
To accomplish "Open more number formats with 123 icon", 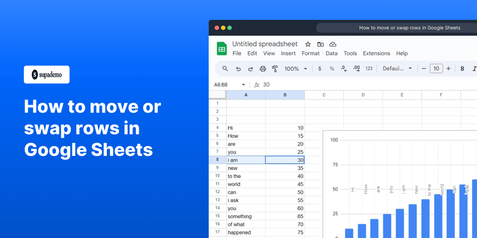I will pos(368,68).
